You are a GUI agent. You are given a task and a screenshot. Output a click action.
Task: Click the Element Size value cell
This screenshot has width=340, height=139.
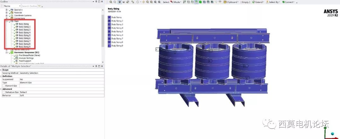pyautogui.click(x=62, y=86)
